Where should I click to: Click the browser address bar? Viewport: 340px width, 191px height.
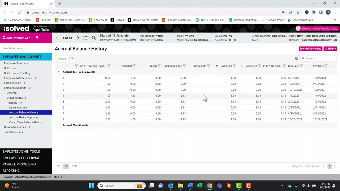point(153,12)
